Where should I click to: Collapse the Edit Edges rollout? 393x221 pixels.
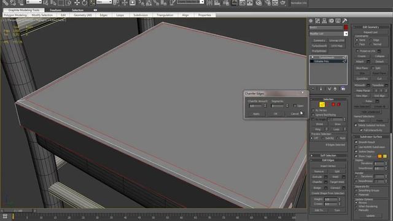[328, 160]
